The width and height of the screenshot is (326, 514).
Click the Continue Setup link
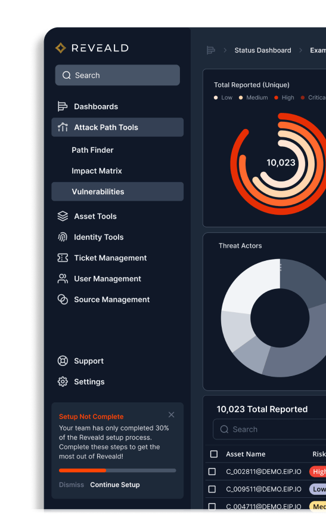115,485
